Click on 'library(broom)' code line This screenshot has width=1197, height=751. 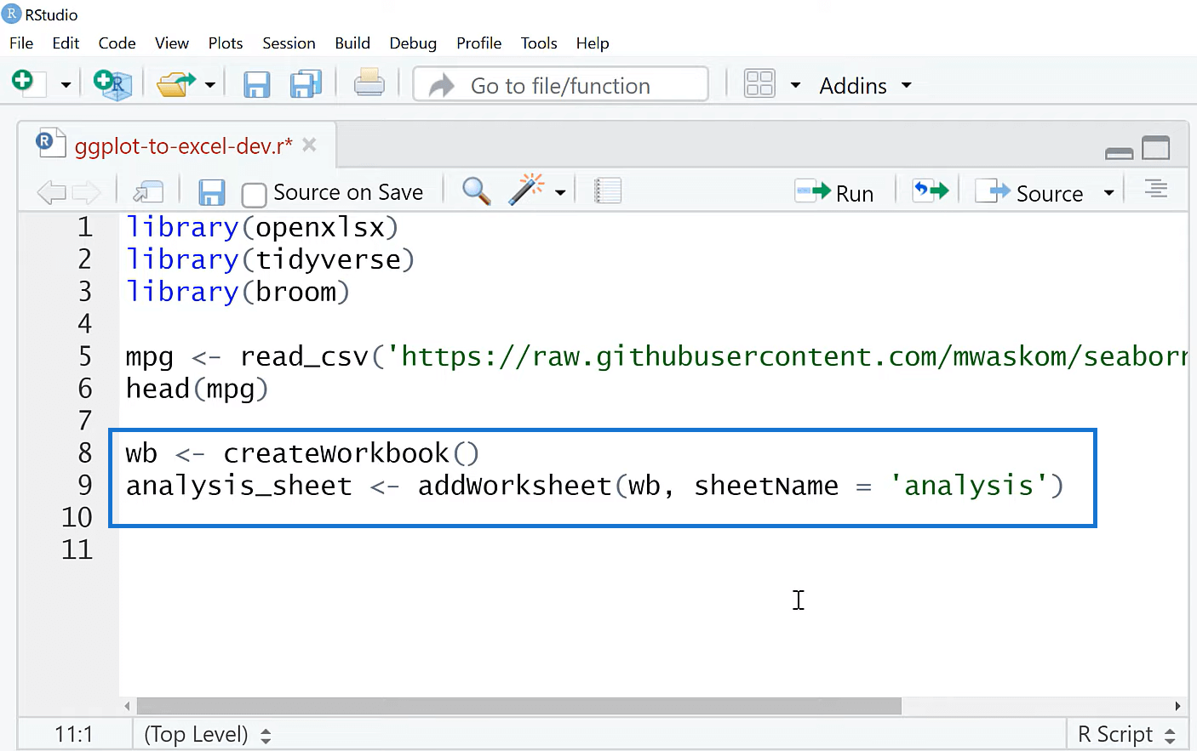coord(238,292)
